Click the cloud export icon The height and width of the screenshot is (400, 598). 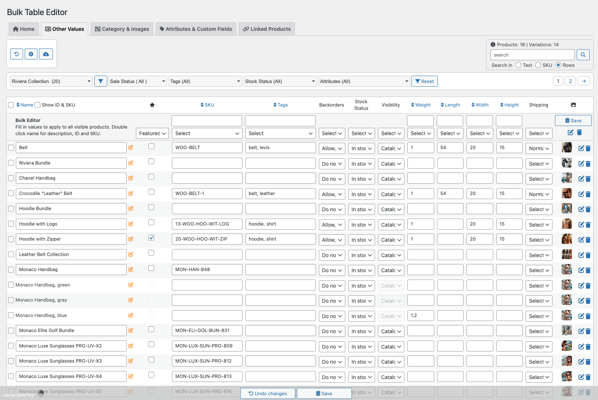[46, 54]
